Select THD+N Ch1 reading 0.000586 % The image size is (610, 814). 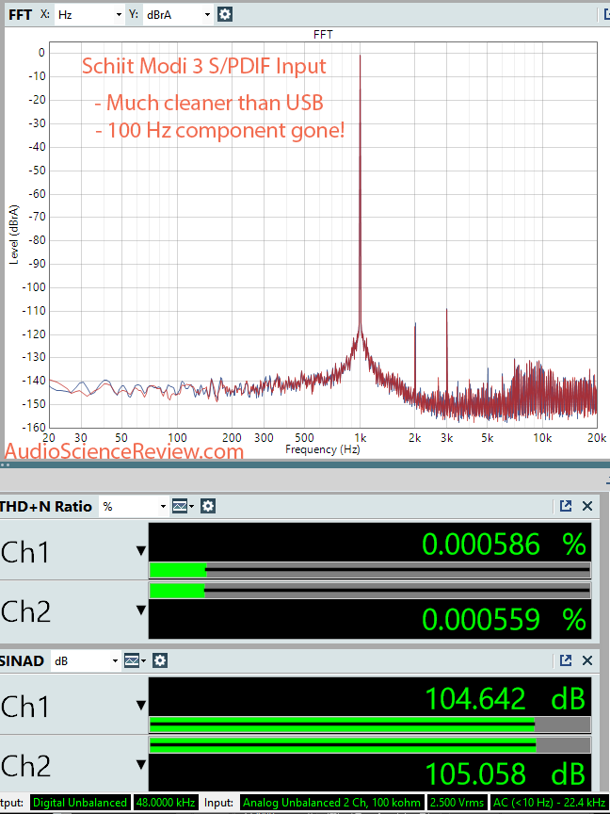click(503, 545)
